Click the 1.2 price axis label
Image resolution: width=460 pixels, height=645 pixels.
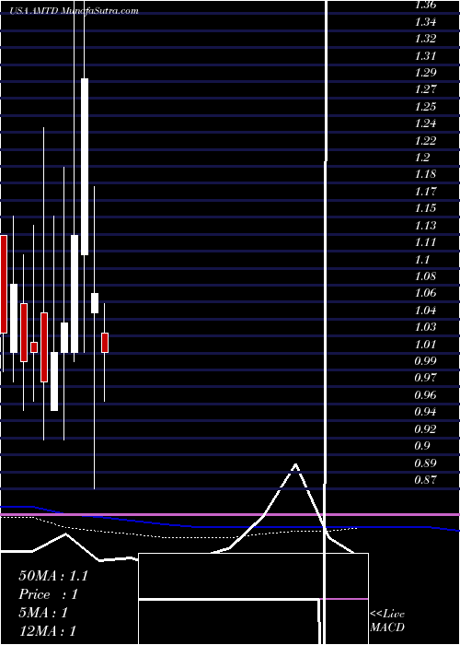(x=422, y=158)
